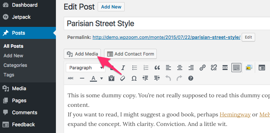The height and width of the screenshot is (133, 270).
Task: Align text center
Action: click(x=180, y=68)
